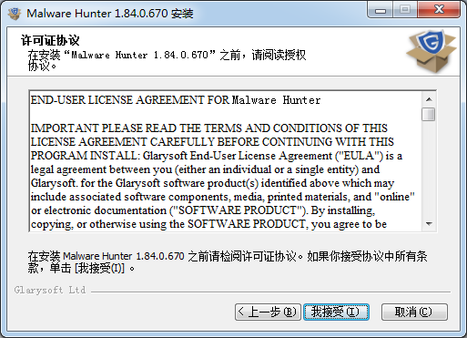Click the line starting 'Glarysoft. for the Glarysoft software'
Screen dimensions: 467x338
[x=212, y=183]
